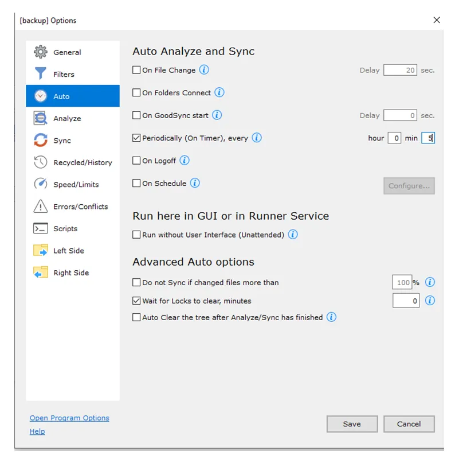The width and height of the screenshot is (459, 463).
Task: Uncheck Periodically (On Timer) checkbox
Action: point(136,138)
